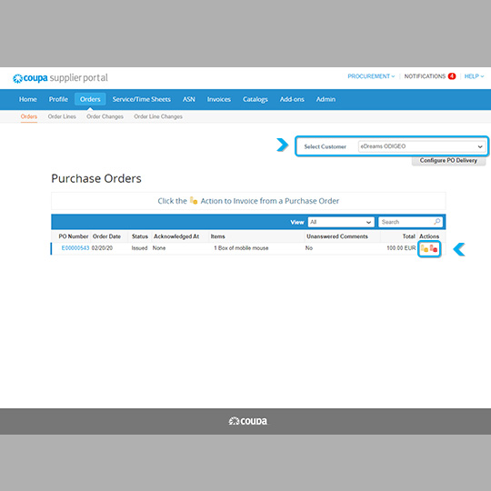Click the yellow coins invoice action icon

pyautogui.click(x=425, y=248)
